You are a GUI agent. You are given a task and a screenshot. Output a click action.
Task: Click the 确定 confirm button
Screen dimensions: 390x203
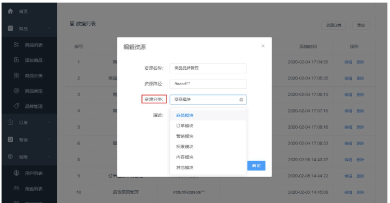point(256,166)
